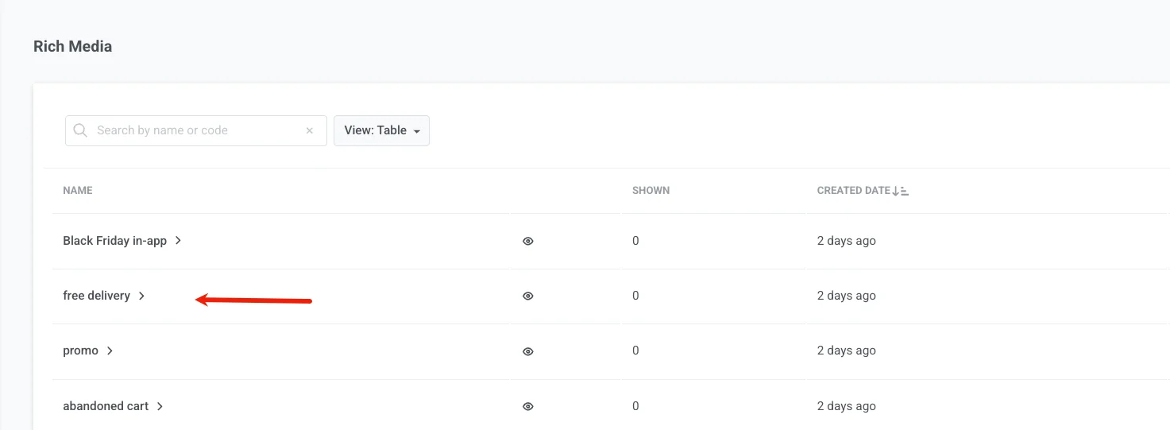Viewport: 1170px width, 430px height.
Task: Open the promo rich media
Action: click(80, 351)
